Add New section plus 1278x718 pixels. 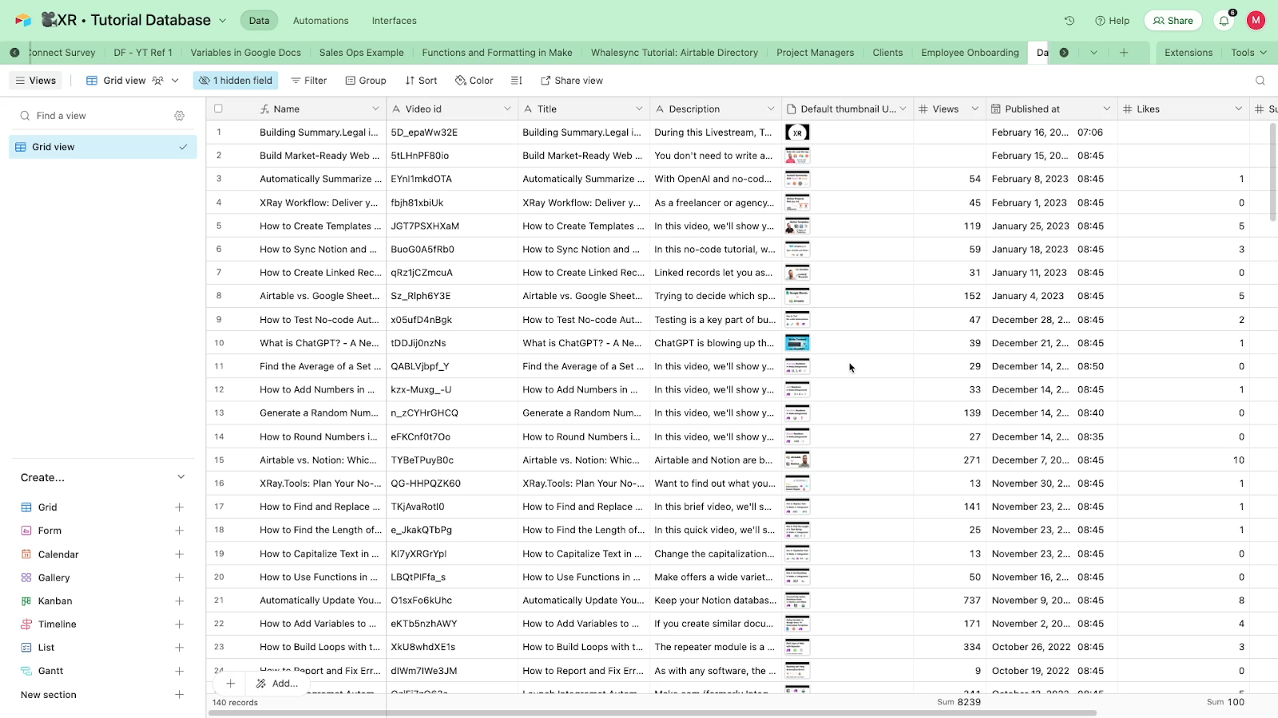[x=180, y=695]
